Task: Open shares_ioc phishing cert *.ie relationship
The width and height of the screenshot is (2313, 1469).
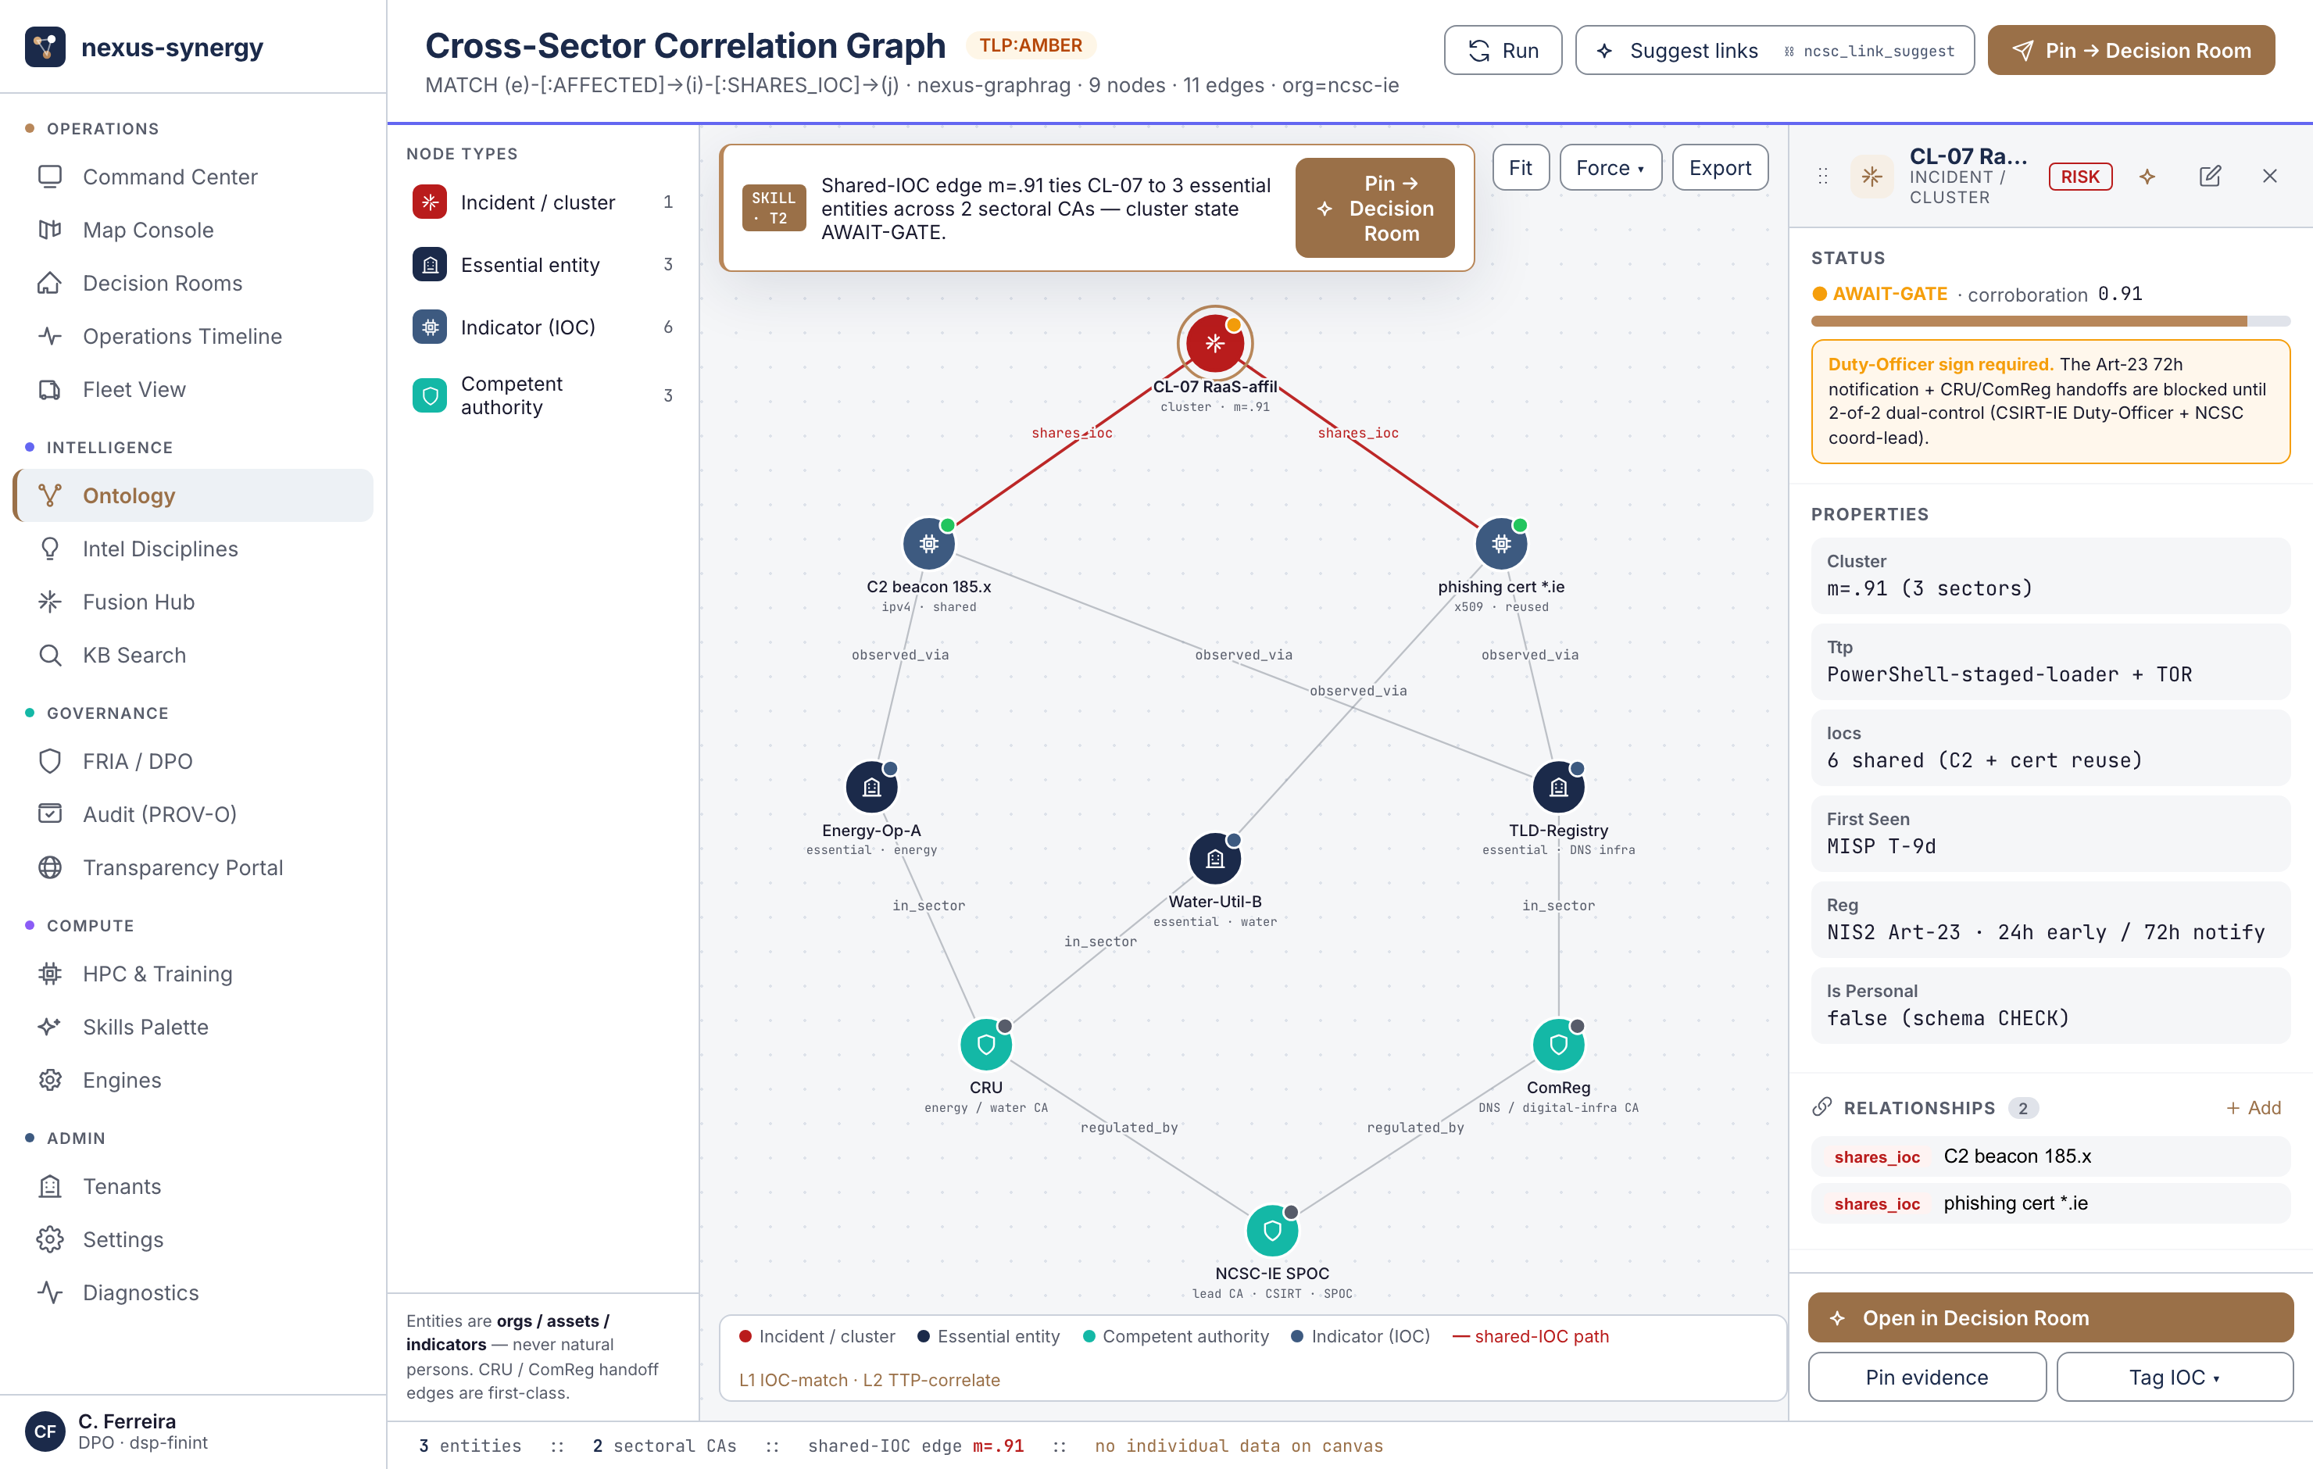Action: (2050, 1203)
